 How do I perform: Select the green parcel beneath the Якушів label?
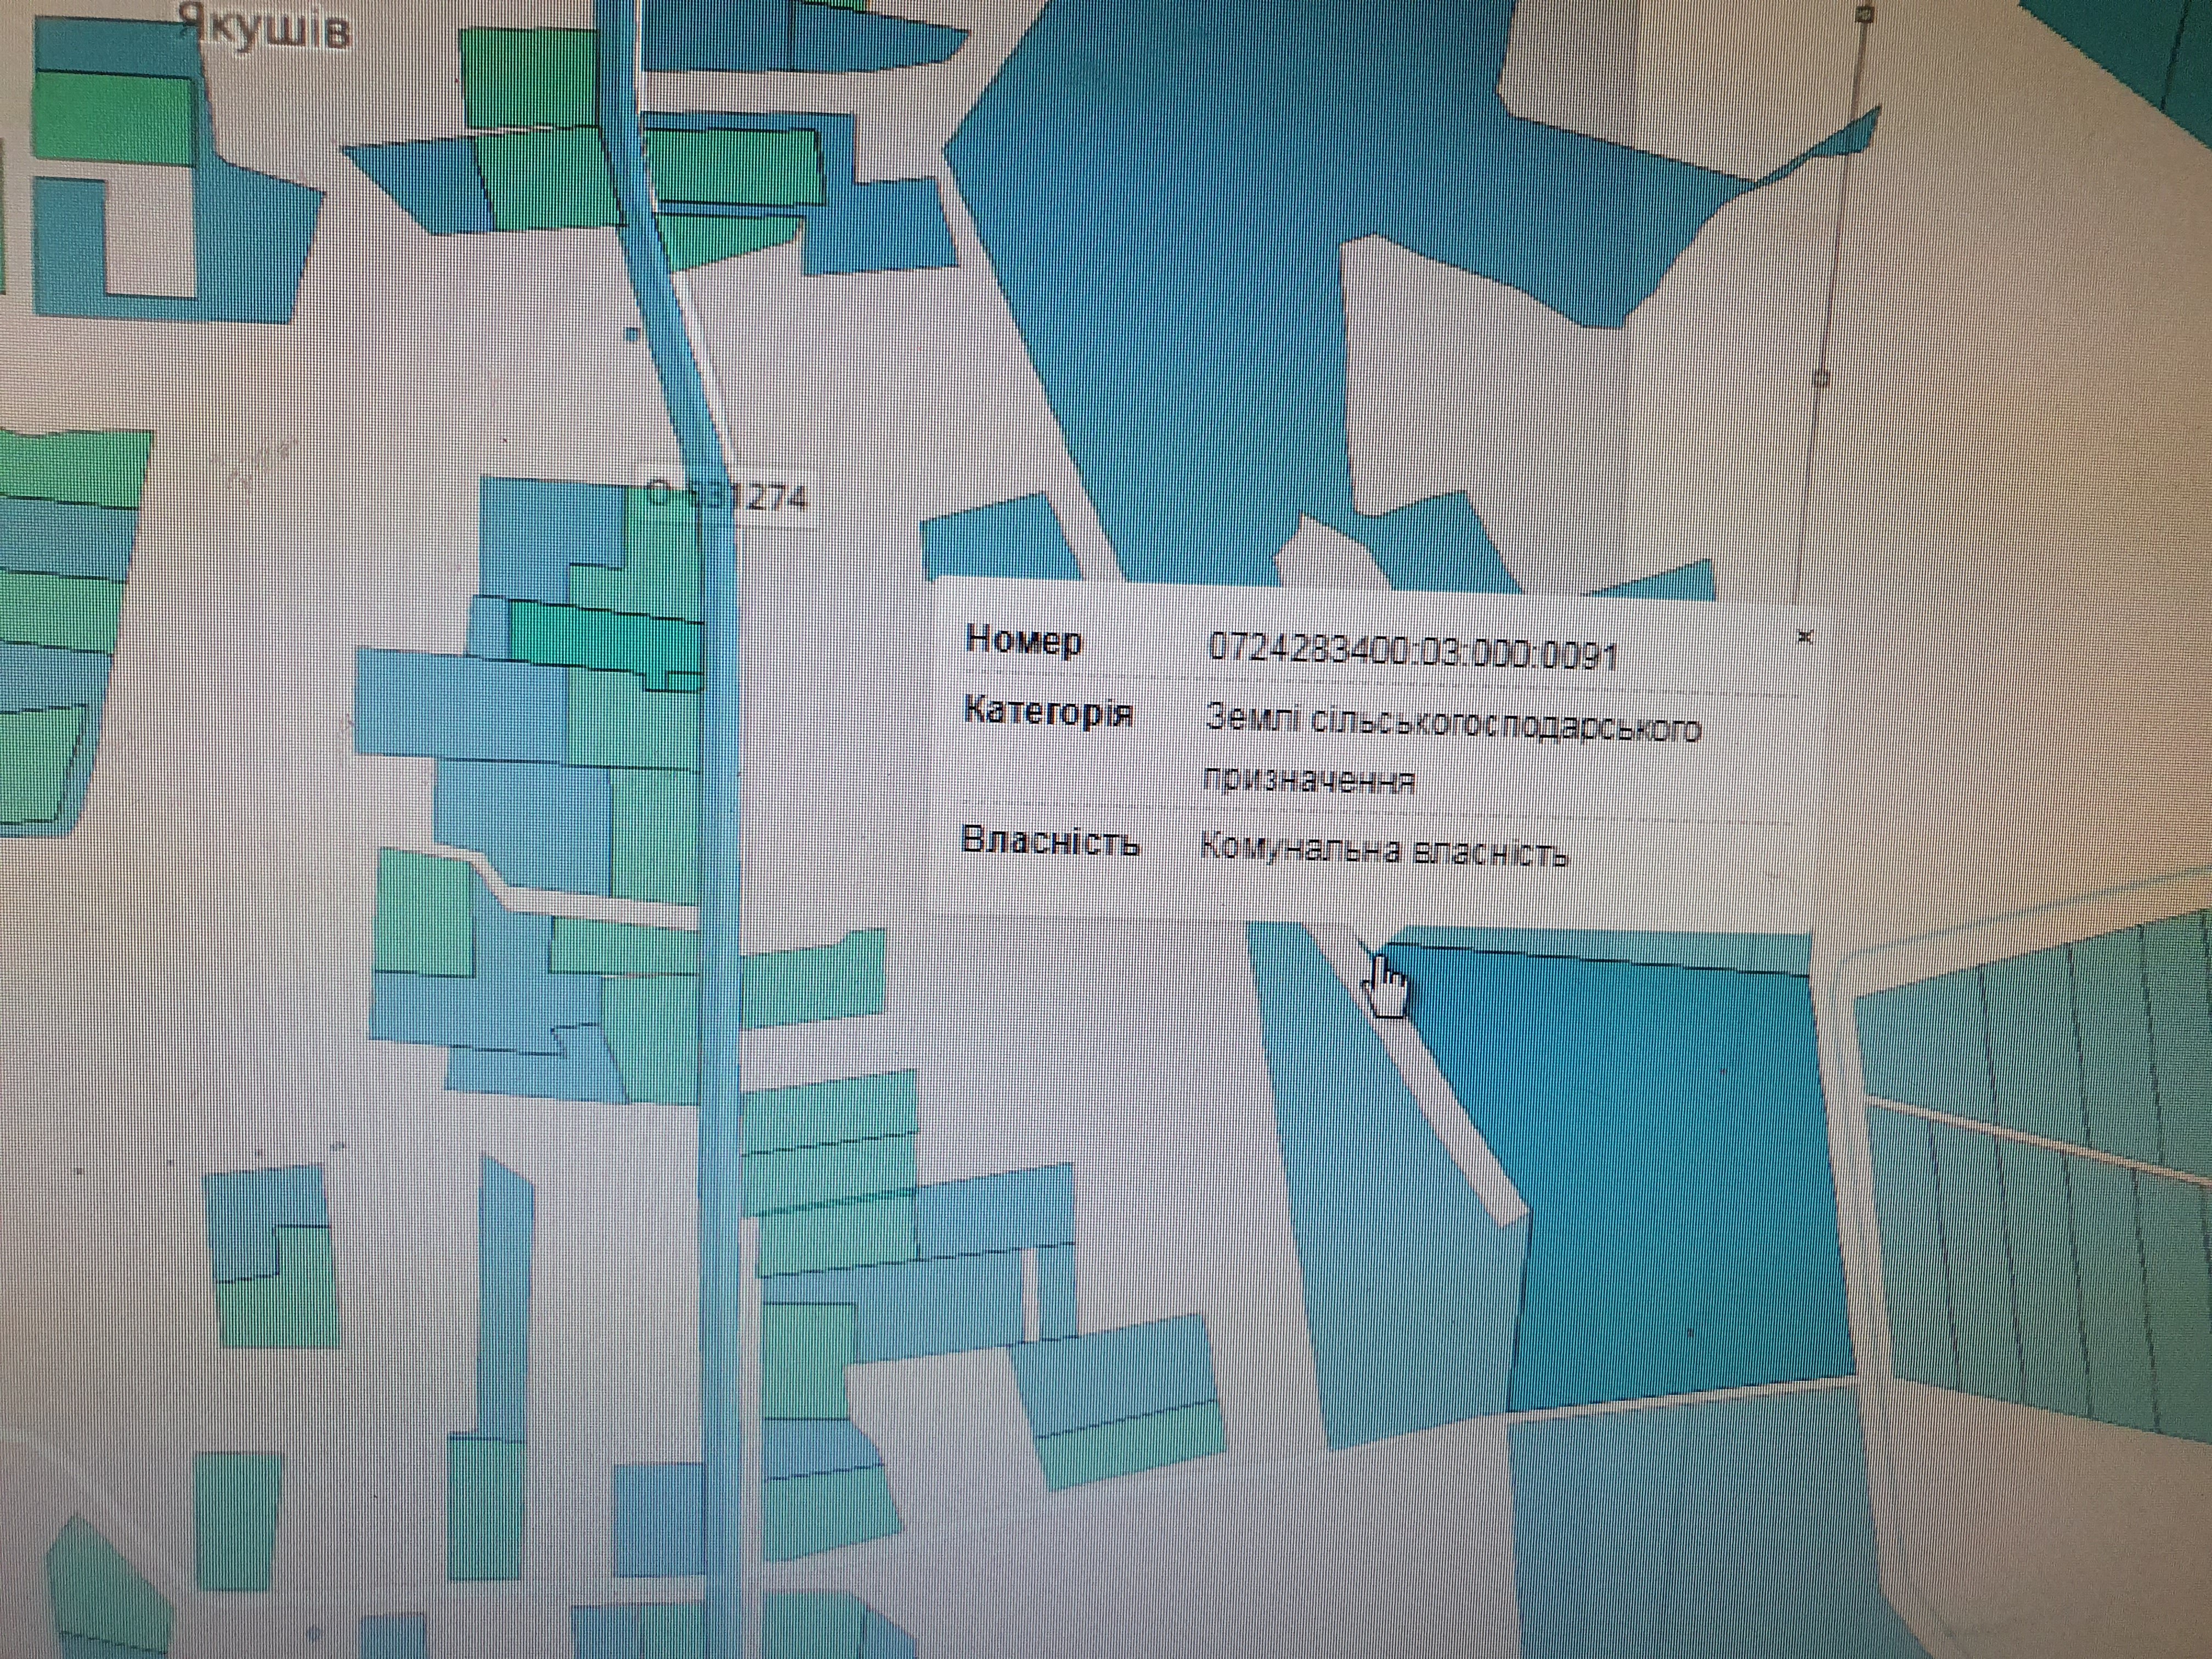[x=110, y=118]
